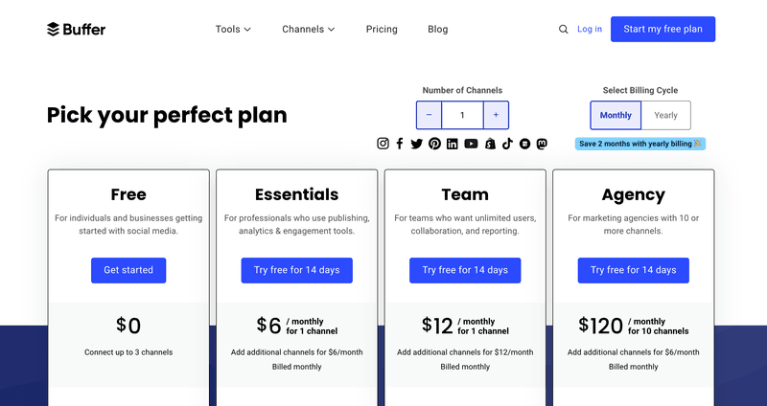Select Monthly billing cycle

pos(616,115)
